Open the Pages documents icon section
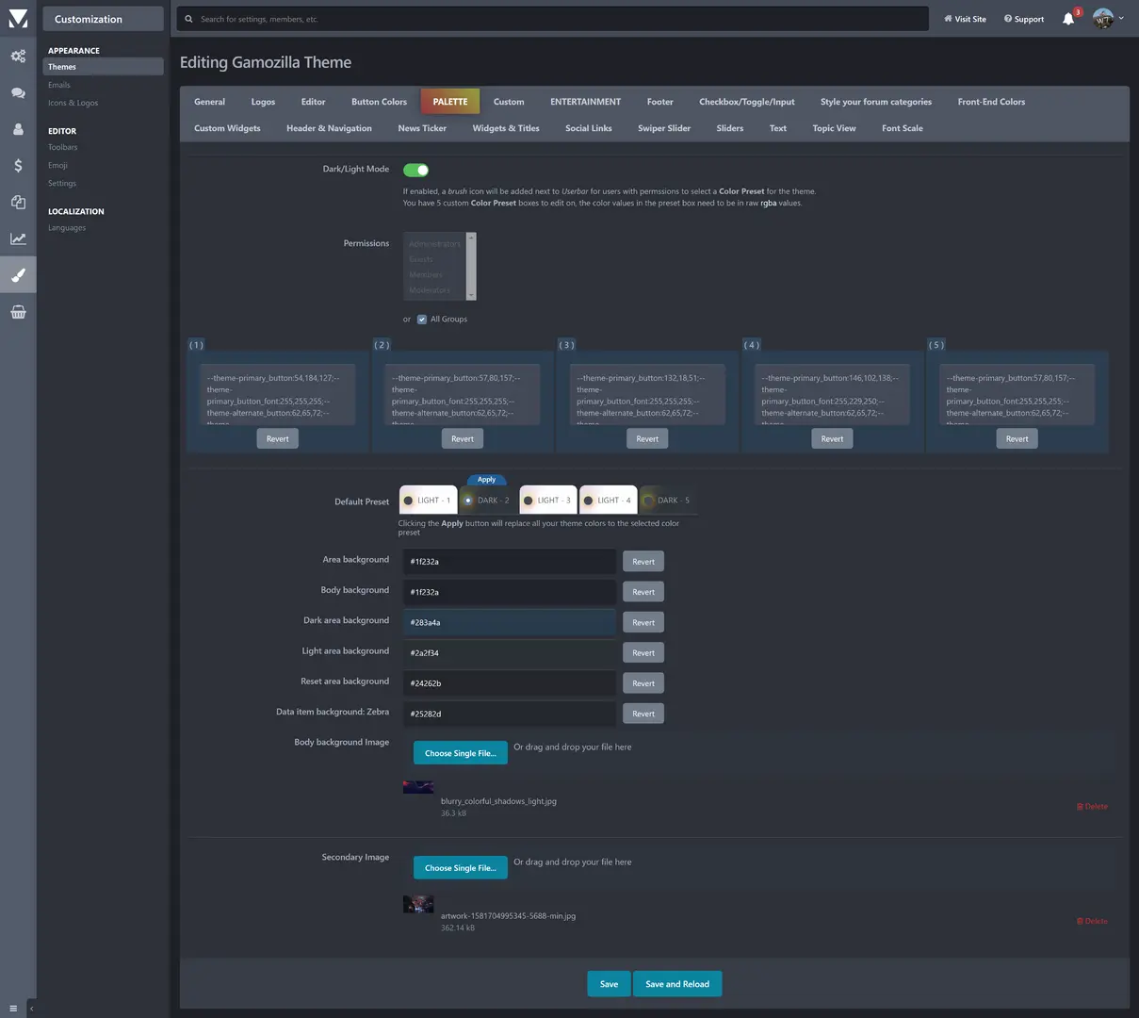Viewport: 1139px width, 1018px height. (x=18, y=202)
